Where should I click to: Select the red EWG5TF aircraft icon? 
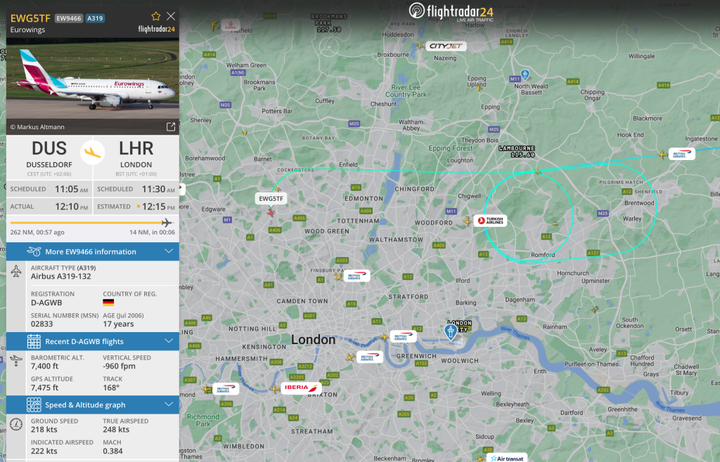(271, 212)
